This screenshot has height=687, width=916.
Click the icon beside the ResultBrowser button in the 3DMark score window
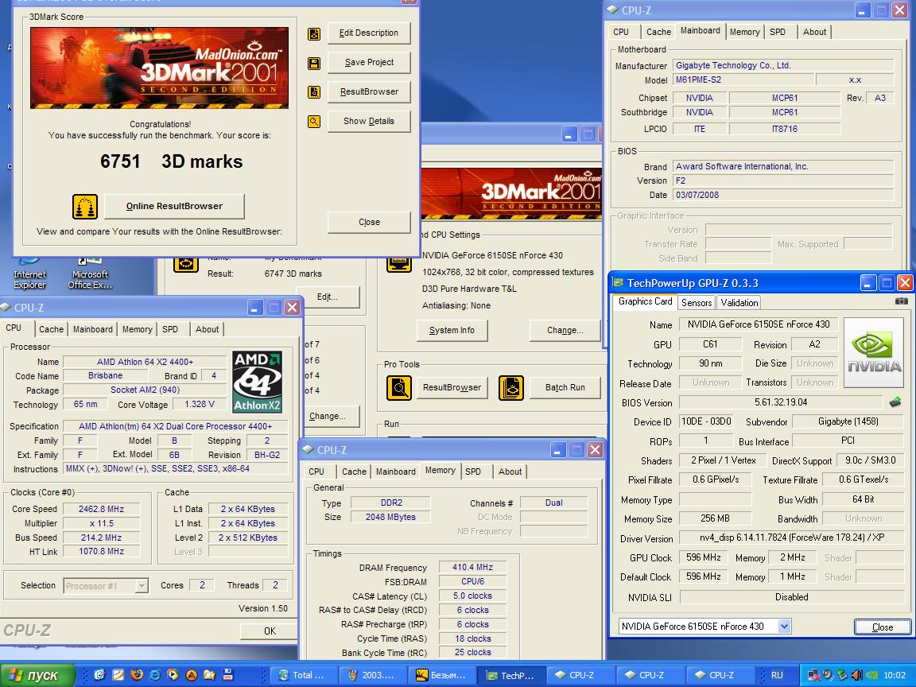click(314, 92)
